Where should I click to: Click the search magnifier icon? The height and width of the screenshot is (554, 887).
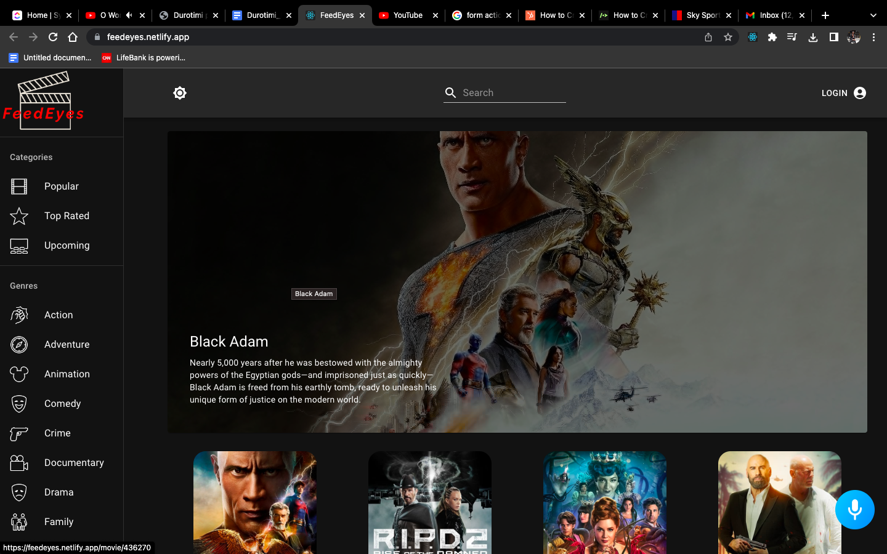[451, 93]
